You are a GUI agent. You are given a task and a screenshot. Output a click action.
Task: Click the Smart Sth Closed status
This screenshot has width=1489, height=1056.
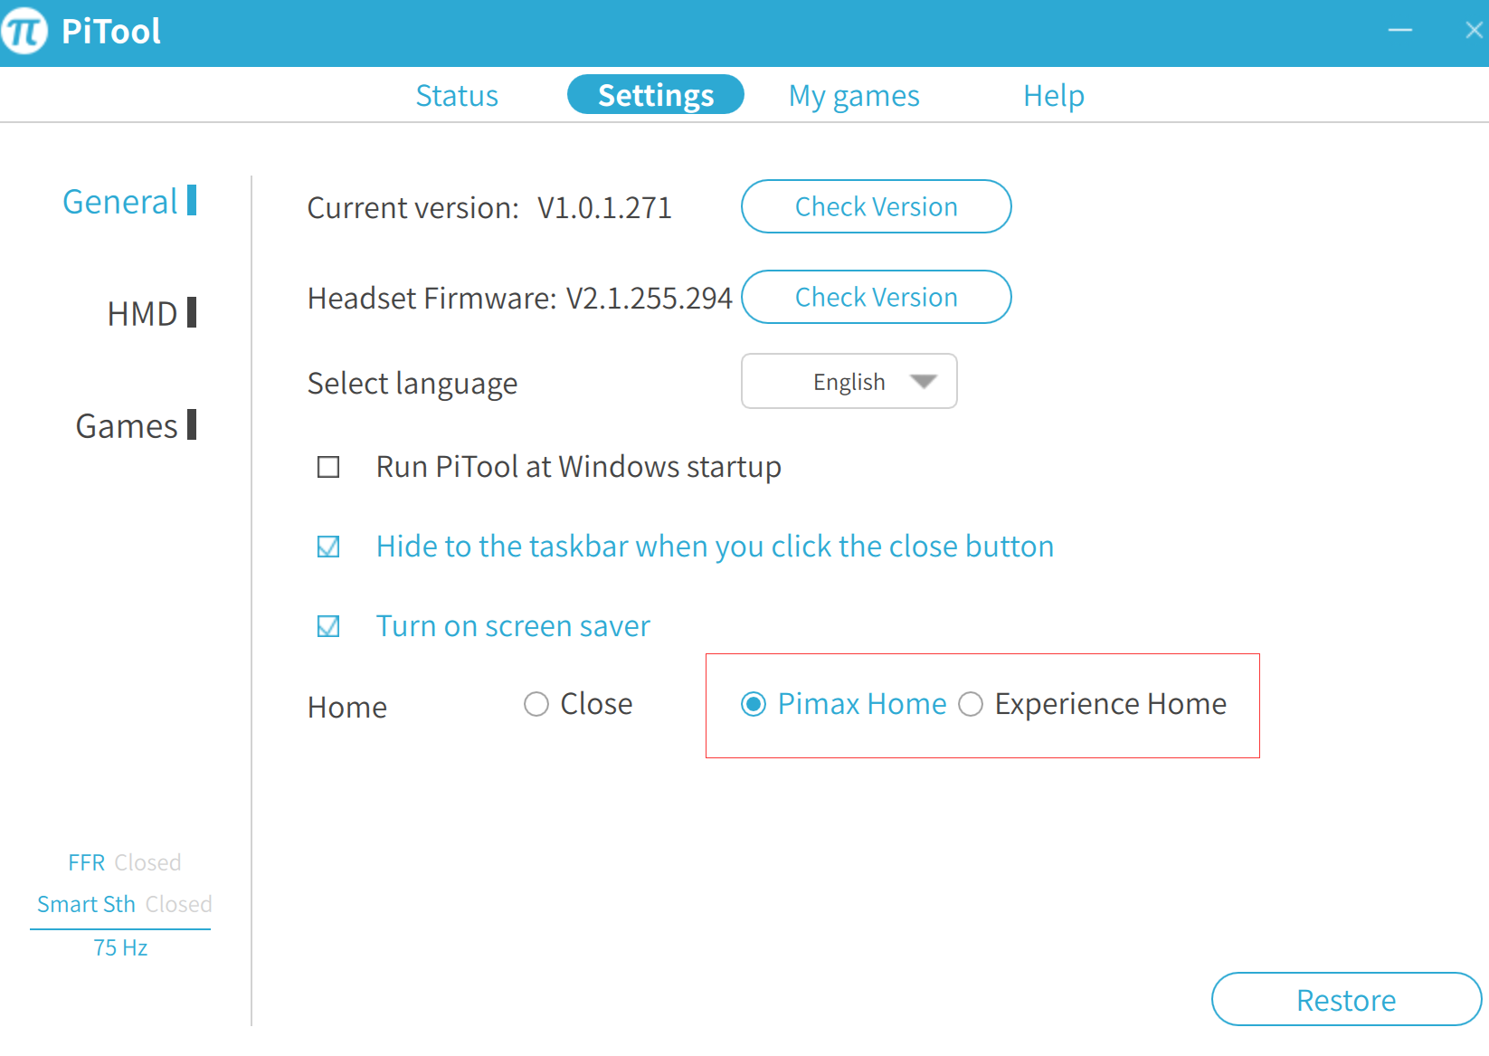click(x=125, y=904)
